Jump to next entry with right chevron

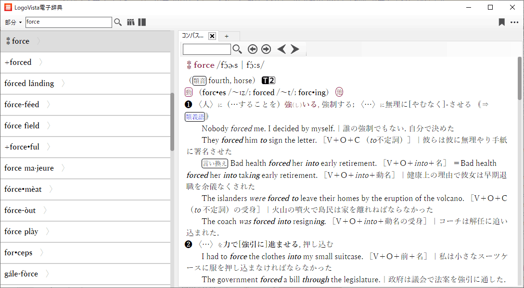(x=295, y=49)
